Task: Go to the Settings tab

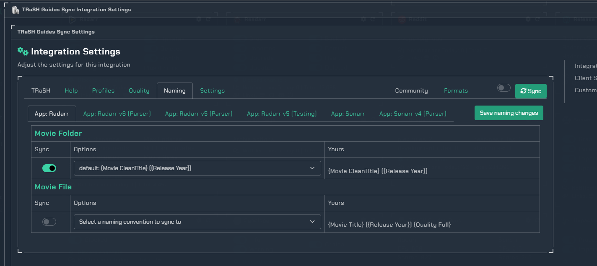Action: pyautogui.click(x=212, y=90)
